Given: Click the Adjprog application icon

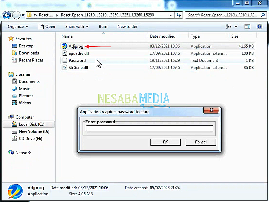Looking at the screenshot, I should coord(64,46).
